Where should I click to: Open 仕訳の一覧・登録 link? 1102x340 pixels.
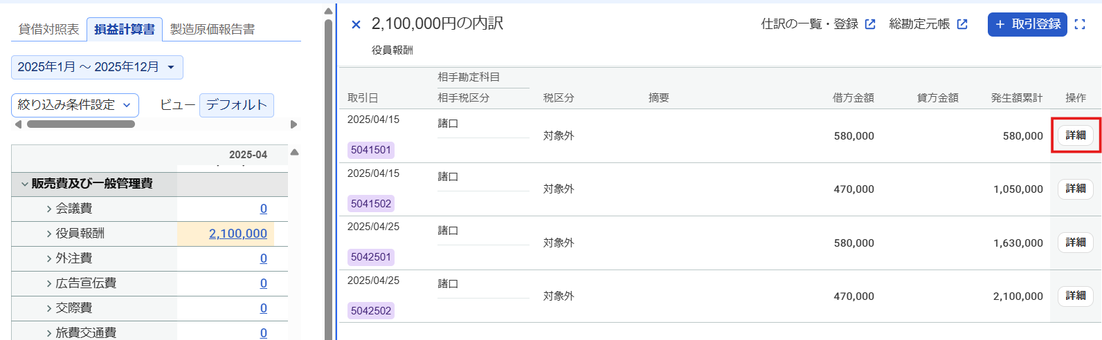coord(809,24)
